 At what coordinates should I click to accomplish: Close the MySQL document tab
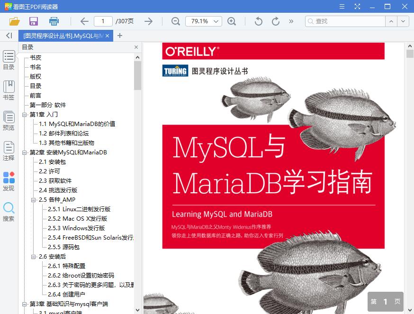[107, 36]
